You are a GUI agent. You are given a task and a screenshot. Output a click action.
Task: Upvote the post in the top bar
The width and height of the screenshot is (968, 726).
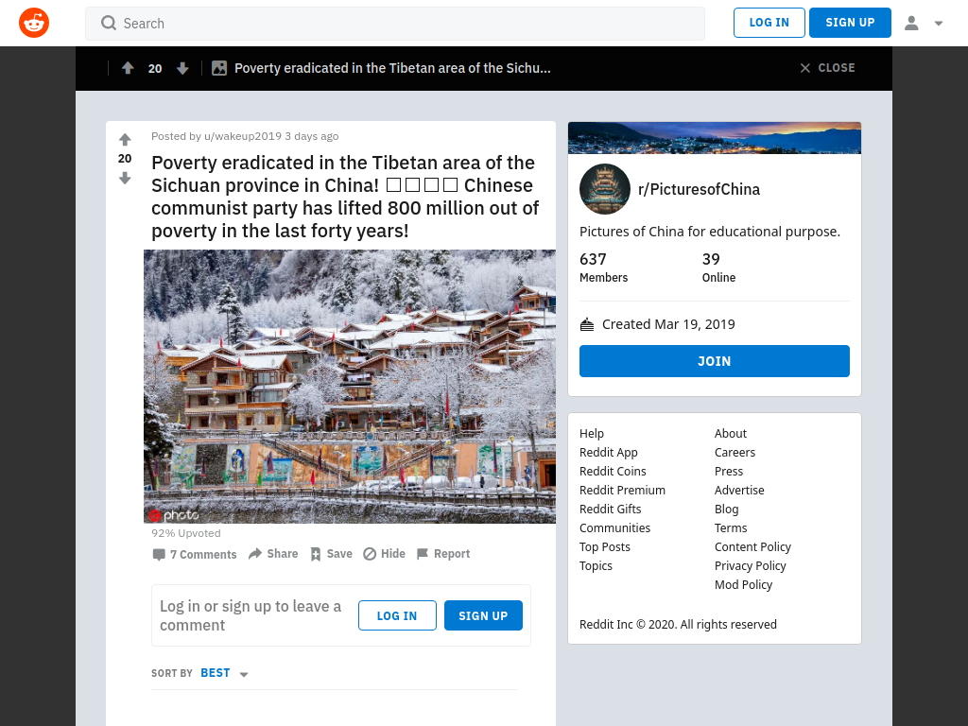[x=128, y=68]
